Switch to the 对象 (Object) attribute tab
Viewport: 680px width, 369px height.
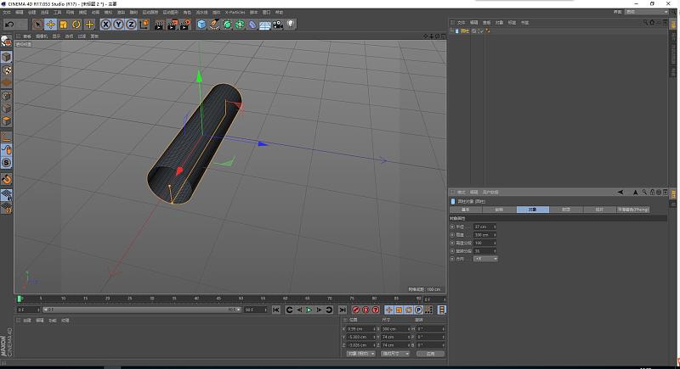[x=532, y=209]
